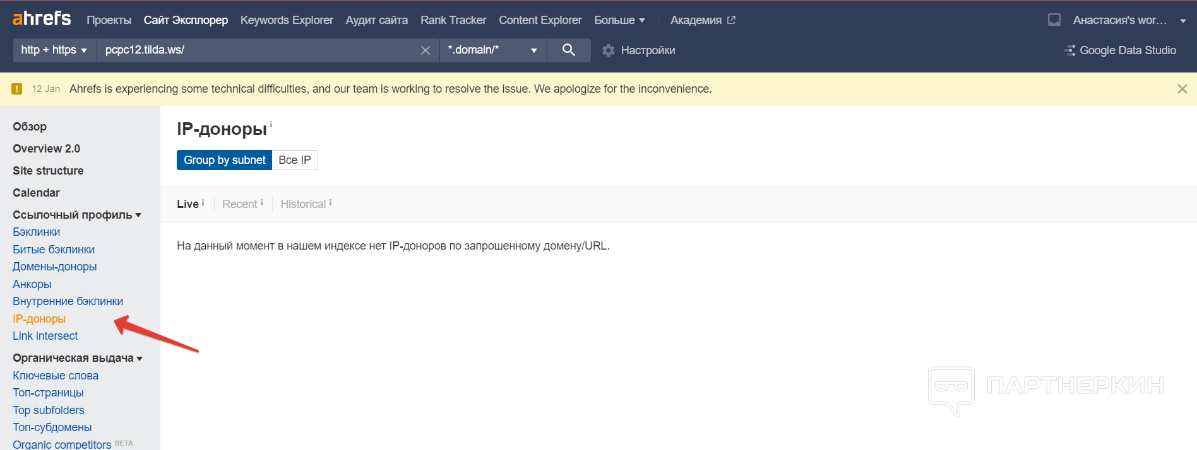Open the *.domain/* mode dropdown
This screenshot has height=450, width=1197.
(493, 50)
